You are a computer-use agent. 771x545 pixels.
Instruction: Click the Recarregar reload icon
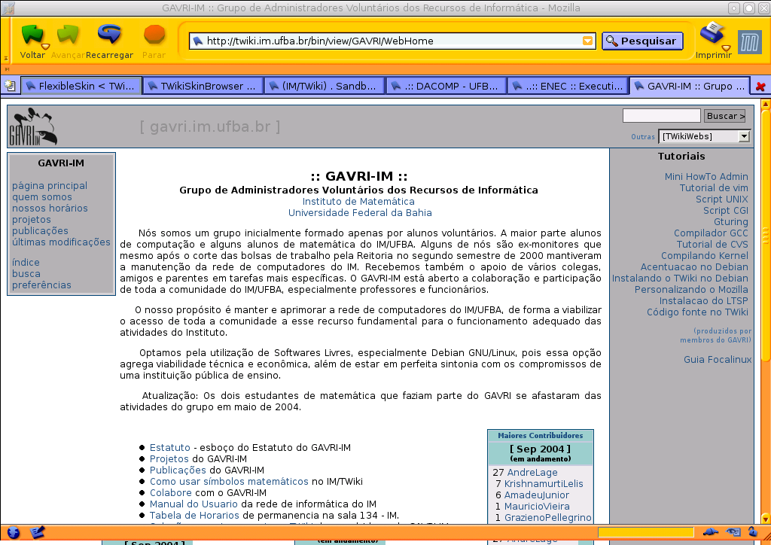click(110, 35)
